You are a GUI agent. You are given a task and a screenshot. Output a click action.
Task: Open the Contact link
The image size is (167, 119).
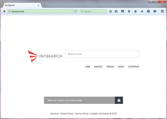point(94,114)
